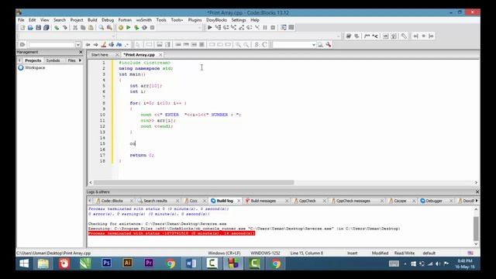496x279 pixels.
Task: Close the Management panel
Action: pyautogui.click(x=81, y=52)
